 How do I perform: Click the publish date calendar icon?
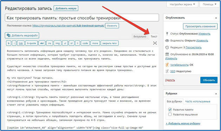[167, 54]
